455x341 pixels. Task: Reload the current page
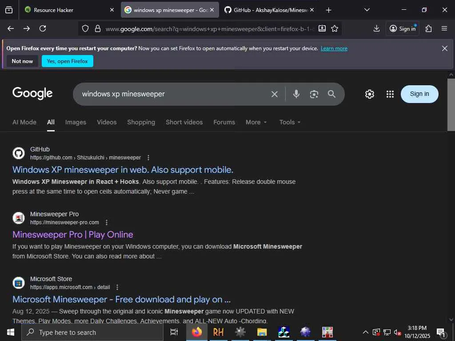[x=43, y=28]
